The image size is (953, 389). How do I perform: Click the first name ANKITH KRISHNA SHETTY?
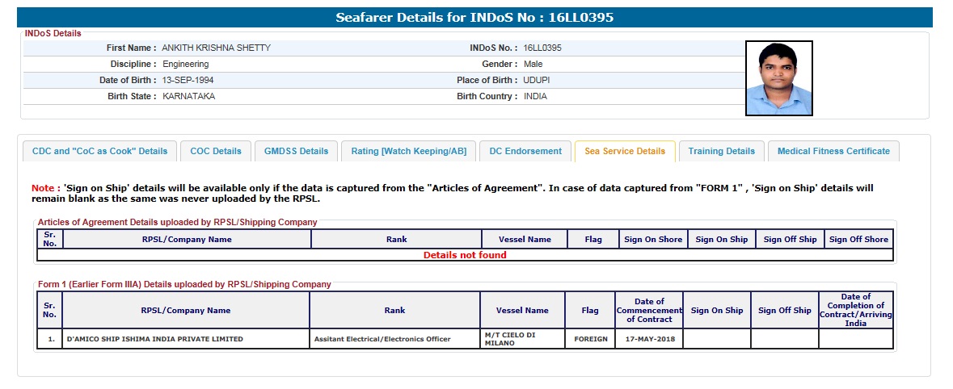coord(216,48)
